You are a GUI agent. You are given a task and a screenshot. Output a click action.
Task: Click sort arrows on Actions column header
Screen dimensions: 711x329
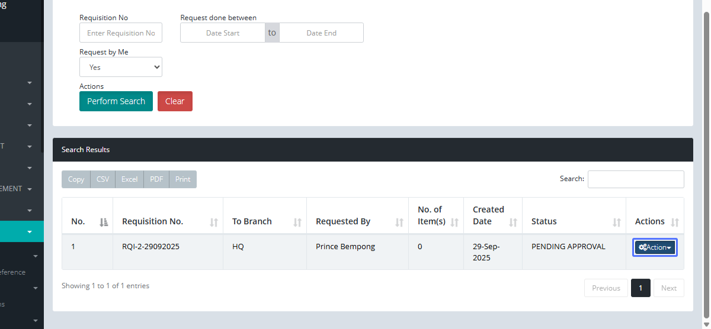coord(674,222)
